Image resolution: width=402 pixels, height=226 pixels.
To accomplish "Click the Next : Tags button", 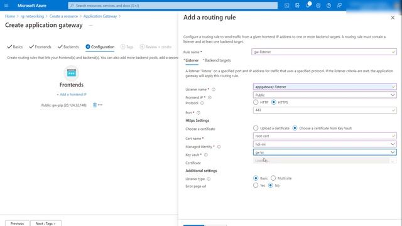I will click(x=46, y=223).
